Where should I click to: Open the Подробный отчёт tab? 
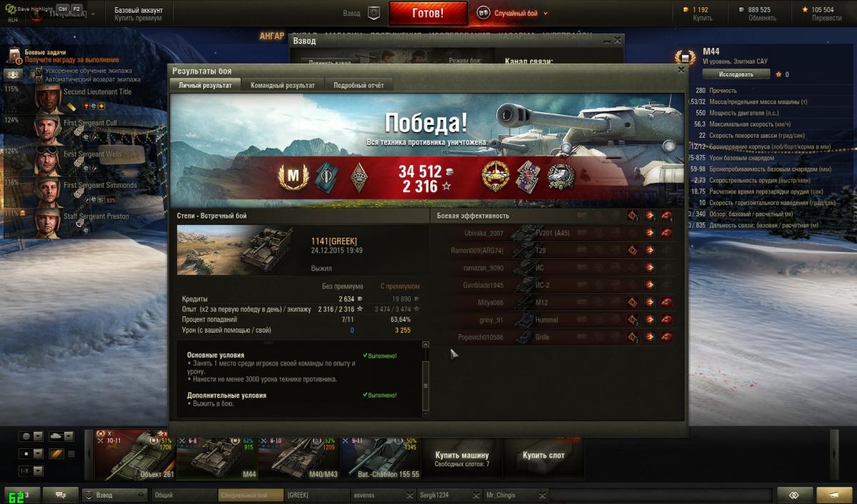pos(359,85)
